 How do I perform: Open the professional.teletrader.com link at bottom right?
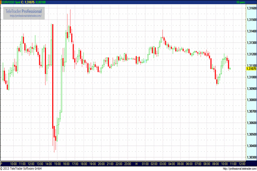(x=240, y=168)
